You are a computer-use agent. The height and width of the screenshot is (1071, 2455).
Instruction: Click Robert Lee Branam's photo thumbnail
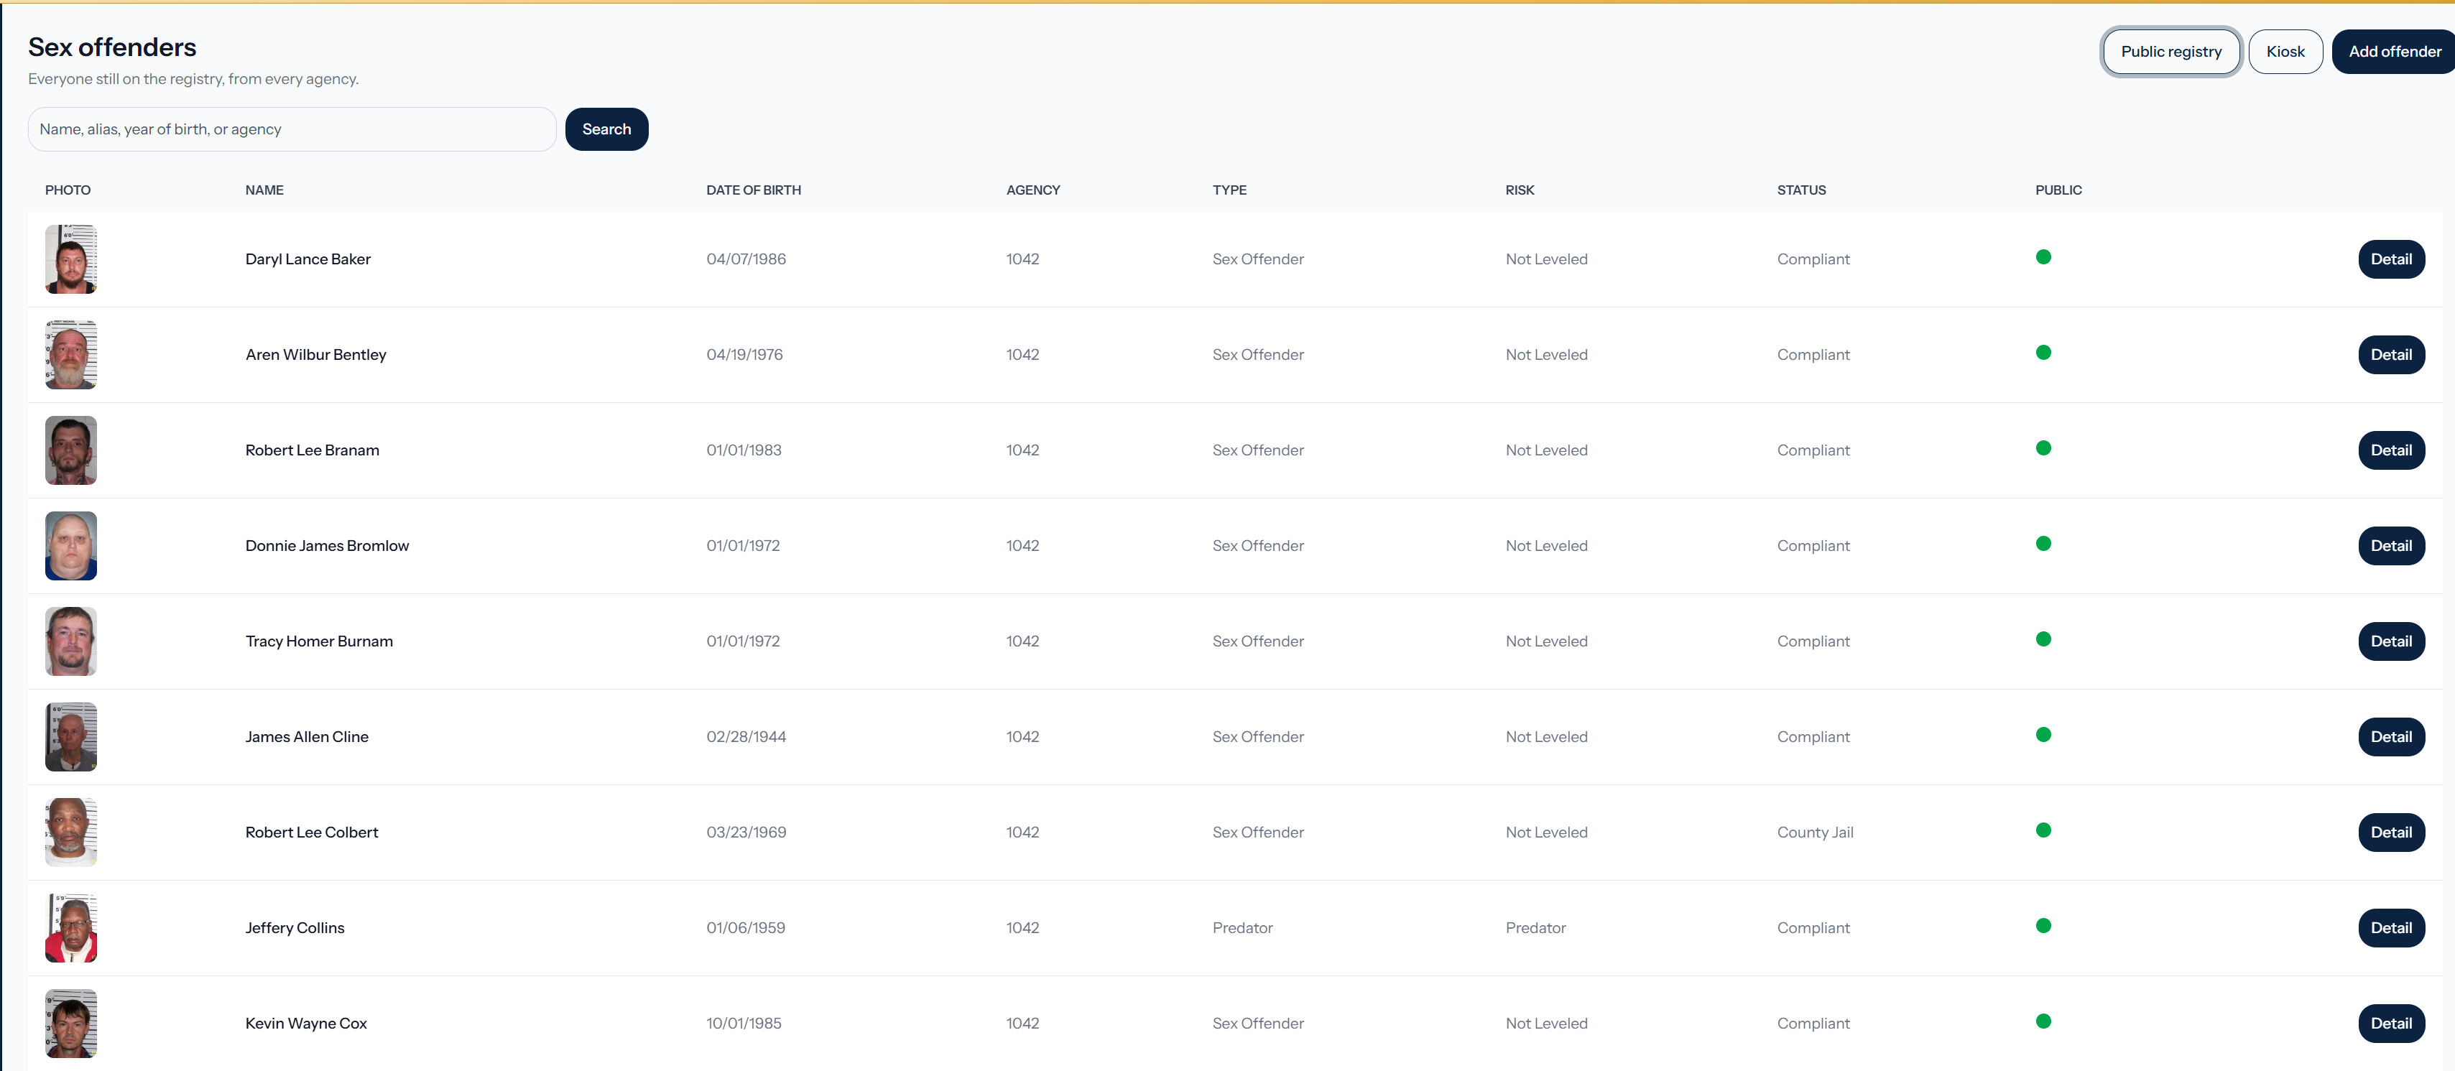click(x=70, y=450)
